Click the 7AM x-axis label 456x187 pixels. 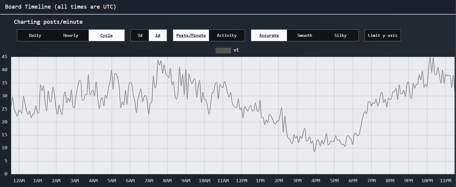coord(149,180)
